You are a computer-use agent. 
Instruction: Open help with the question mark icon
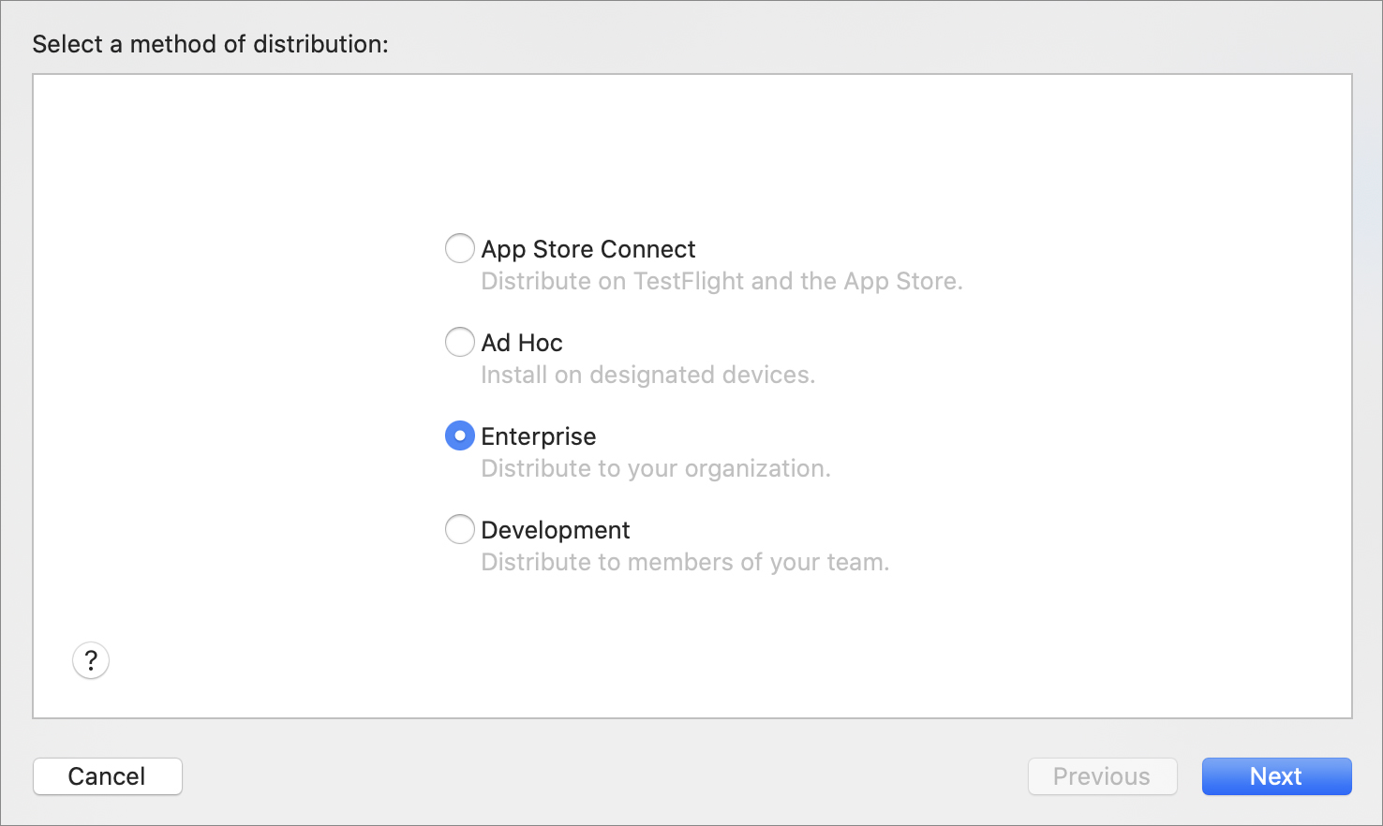point(91,661)
